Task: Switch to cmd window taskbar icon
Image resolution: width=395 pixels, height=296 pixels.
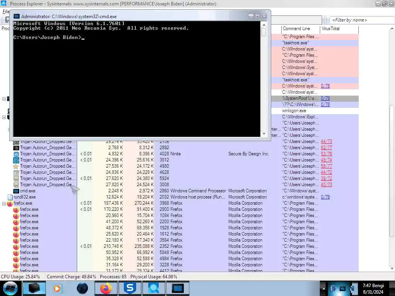Action: coord(177,288)
